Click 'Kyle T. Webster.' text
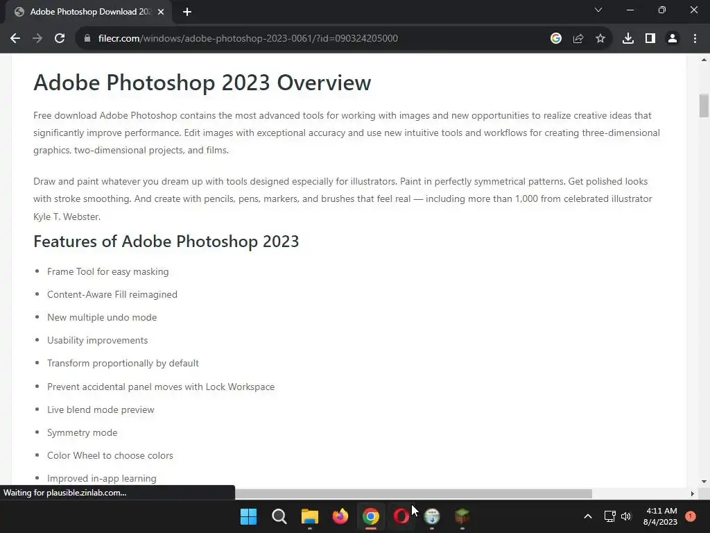Screen dimensions: 710x533 tap(67, 217)
